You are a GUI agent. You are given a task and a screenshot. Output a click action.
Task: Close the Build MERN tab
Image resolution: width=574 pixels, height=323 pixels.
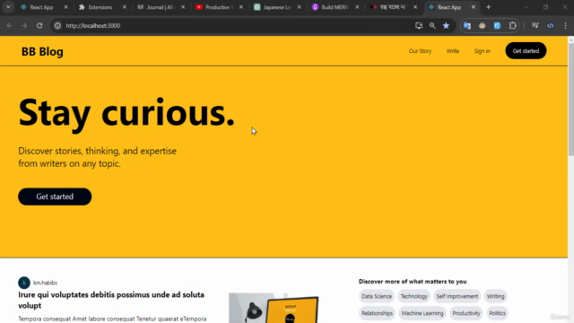point(357,7)
